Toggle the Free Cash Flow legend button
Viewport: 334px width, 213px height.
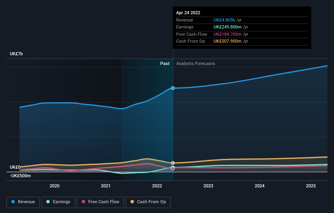pyautogui.click(x=100, y=202)
